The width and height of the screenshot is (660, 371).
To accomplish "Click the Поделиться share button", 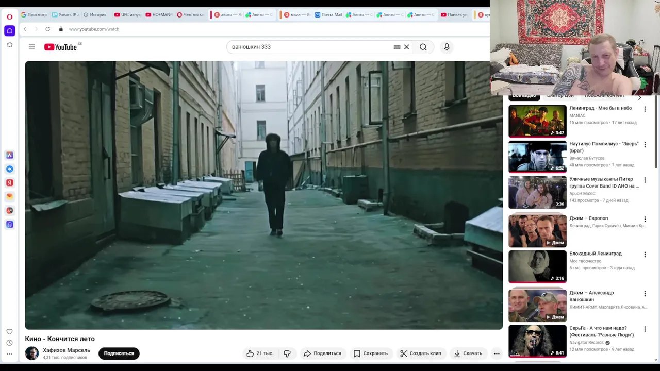I will click(x=322, y=353).
